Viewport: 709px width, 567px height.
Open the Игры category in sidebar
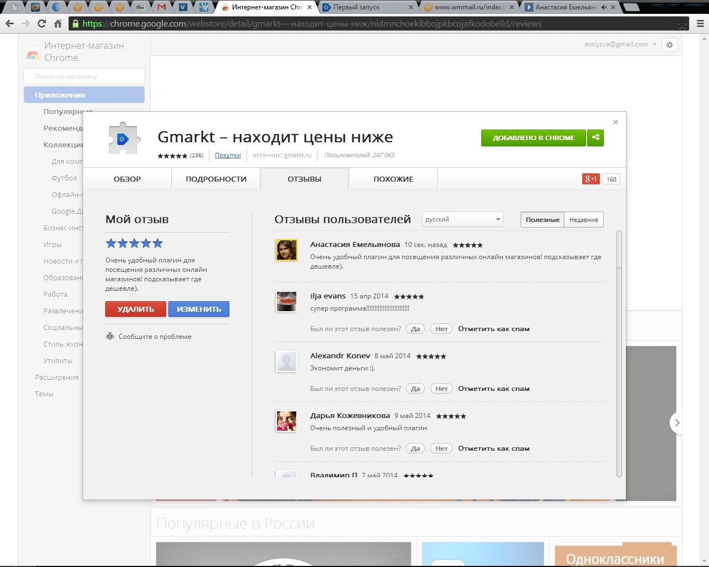[53, 244]
